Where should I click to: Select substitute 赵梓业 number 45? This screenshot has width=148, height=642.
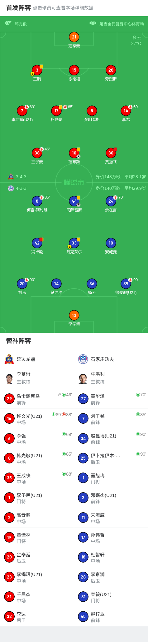point(111,616)
